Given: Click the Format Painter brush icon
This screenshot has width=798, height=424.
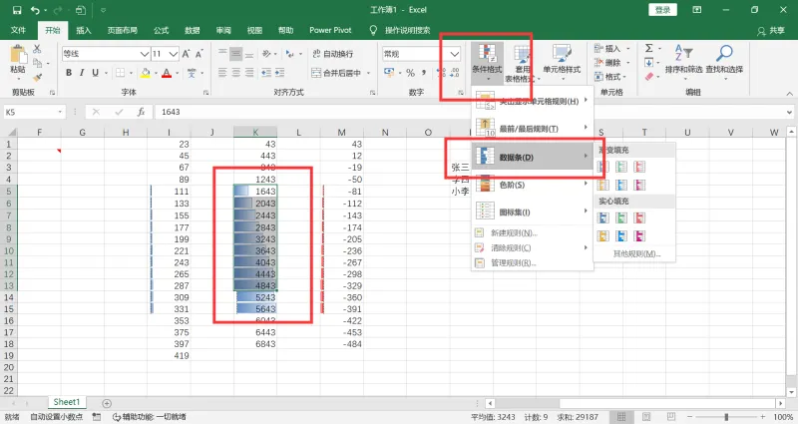Looking at the screenshot, I should 37,77.
